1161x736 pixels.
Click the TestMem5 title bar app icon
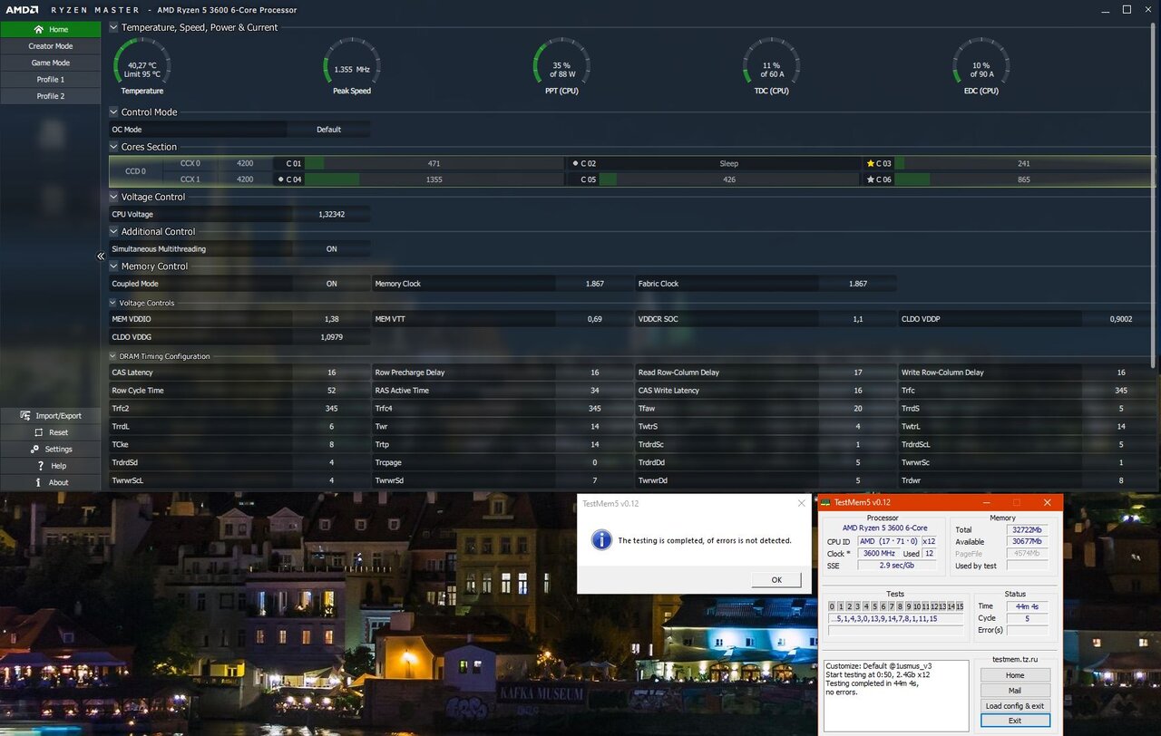[825, 502]
